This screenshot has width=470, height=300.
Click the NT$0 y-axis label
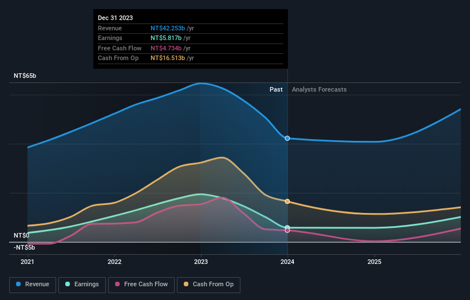point(22,235)
